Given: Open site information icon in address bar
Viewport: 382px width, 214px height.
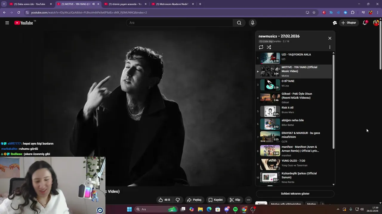Looking at the screenshot, I should pos(27,12).
